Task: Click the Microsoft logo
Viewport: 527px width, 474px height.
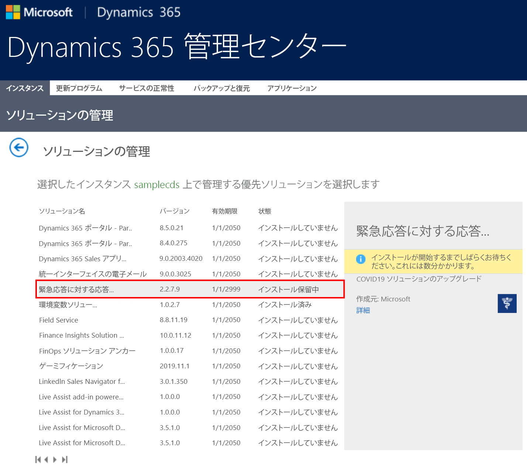Action: (x=39, y=12)
